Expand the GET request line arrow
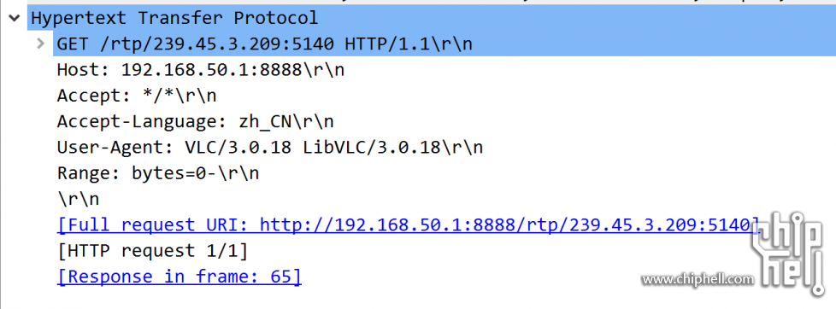The width and height of the screenshot is (836, 309). click(40, 44)
